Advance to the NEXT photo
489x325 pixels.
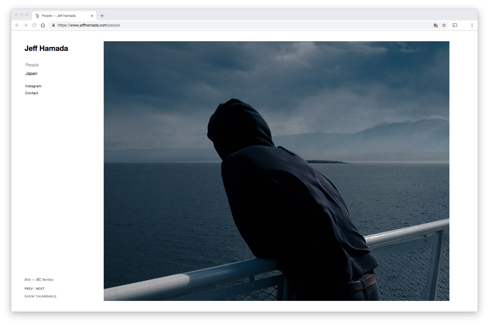point(40,289)
